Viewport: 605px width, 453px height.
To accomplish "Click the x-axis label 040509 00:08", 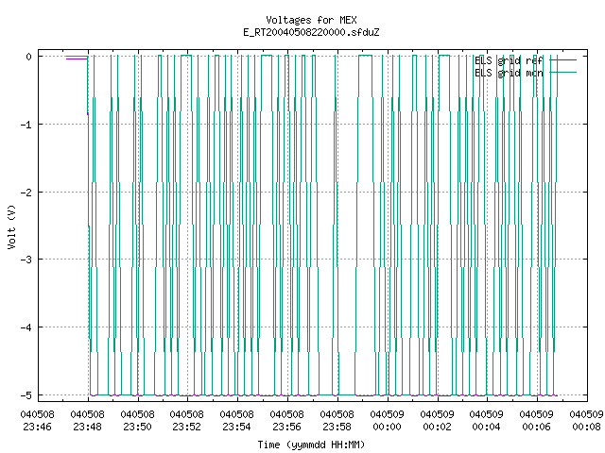I will click(x=586, y=421).
